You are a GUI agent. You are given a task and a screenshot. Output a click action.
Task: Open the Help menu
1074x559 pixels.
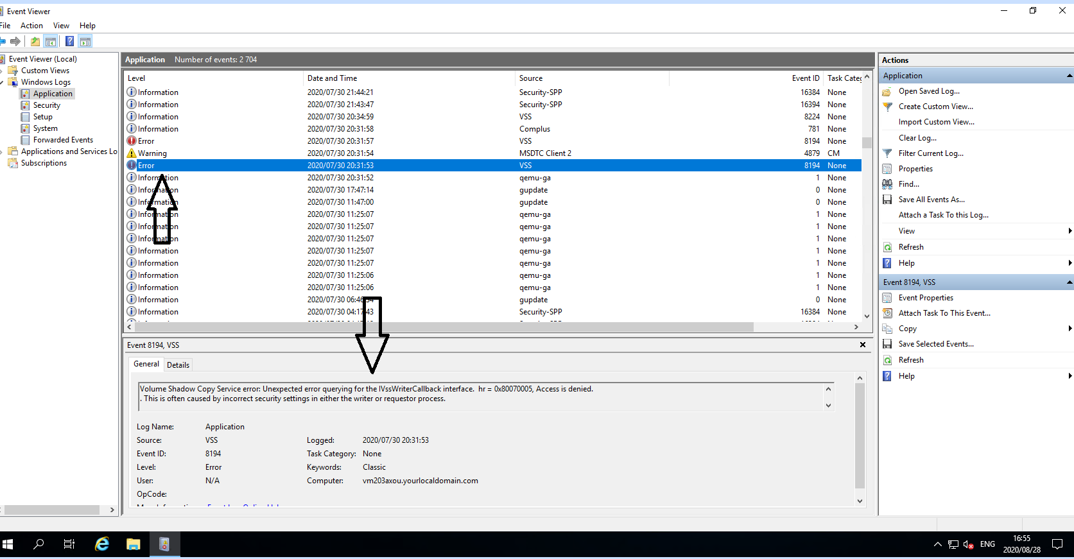coord(87,26)
